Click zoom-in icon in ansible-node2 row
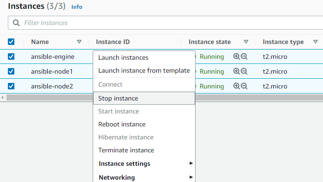The height and width of the screenshot is (182, 323). pos(236,86)
